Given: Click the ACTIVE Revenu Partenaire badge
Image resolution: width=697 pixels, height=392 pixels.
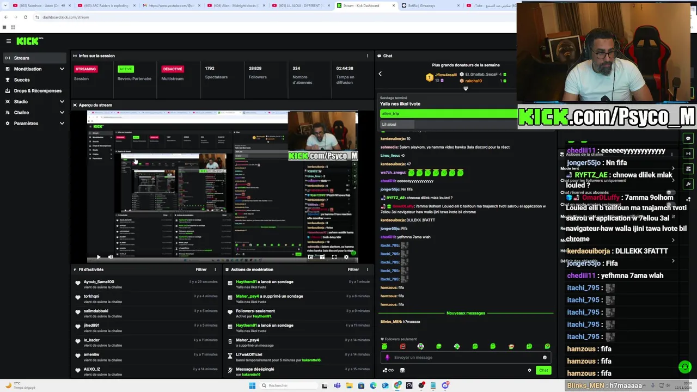Looking at the screenshot, I should point(126,69).
